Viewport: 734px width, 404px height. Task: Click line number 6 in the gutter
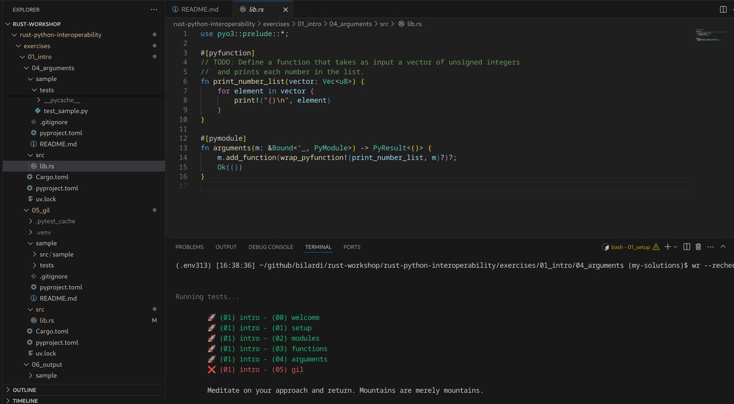185,81
